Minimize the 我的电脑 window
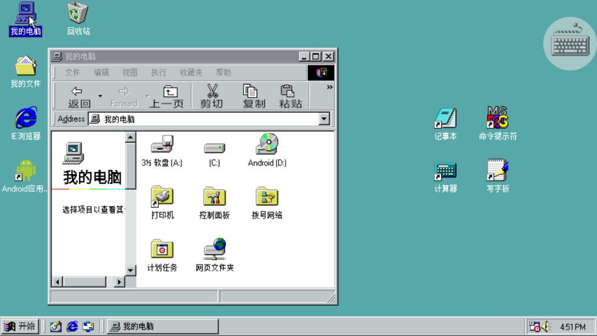 click(304, 57)
